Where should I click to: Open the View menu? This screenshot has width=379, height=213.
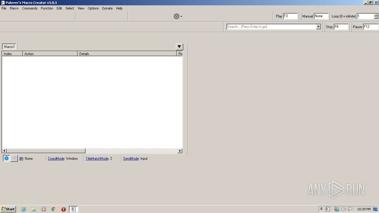coord(81,8)
